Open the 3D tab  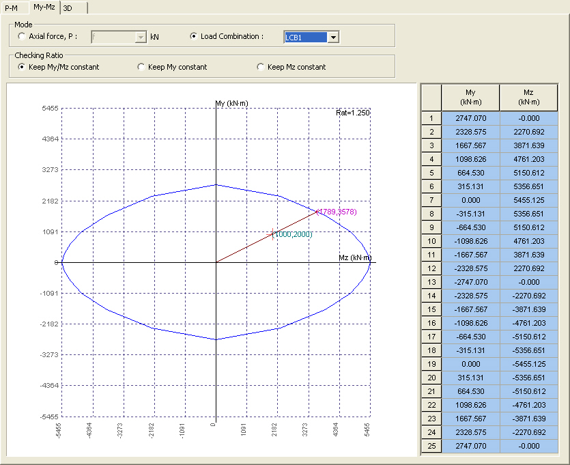click(71, 8)
